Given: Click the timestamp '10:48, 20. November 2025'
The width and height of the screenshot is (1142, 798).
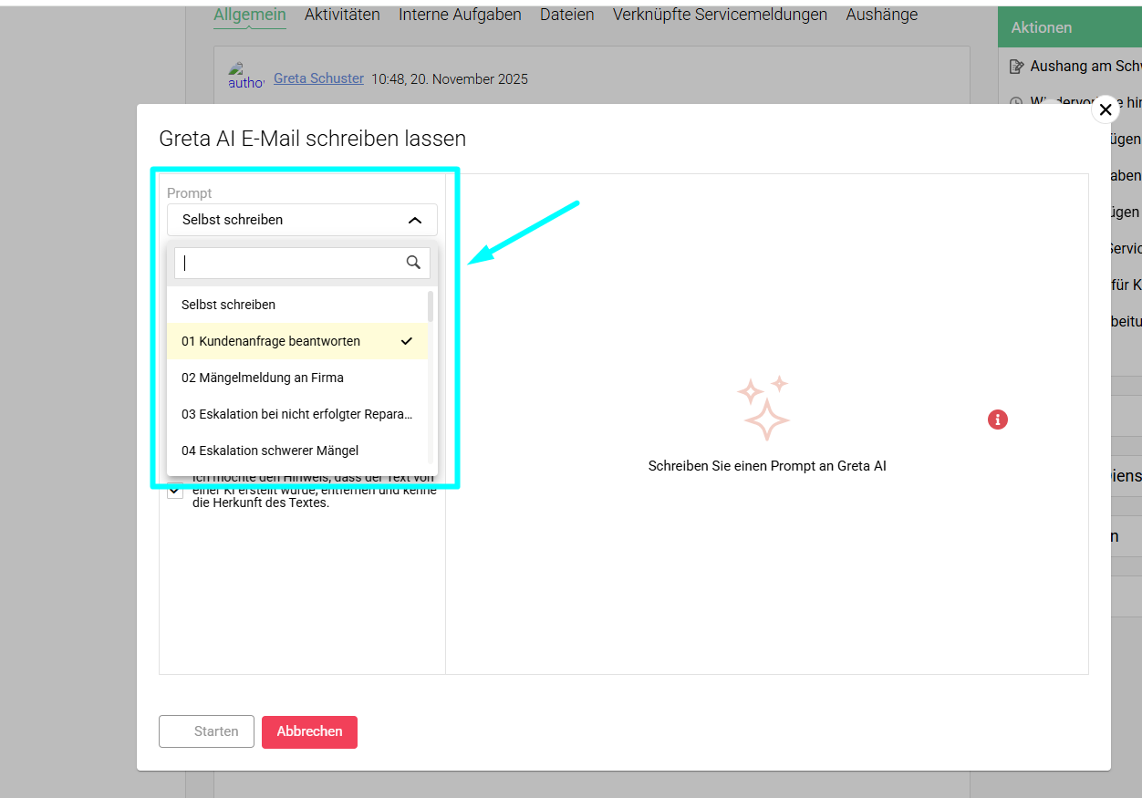Looking at the screenshot, I should tap(450, 79).
